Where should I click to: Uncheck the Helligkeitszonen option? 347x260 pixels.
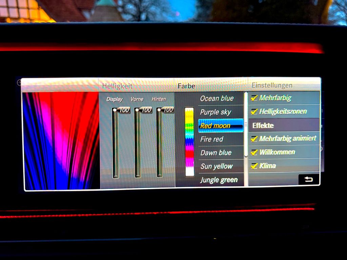coord(254,111)
